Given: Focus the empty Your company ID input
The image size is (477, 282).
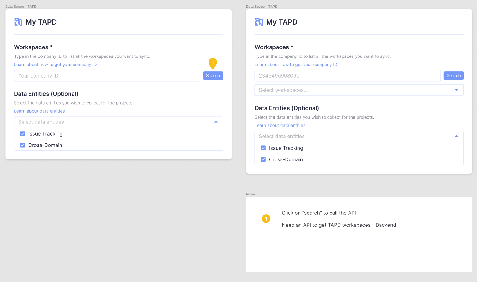Looking at the screenshot, I should point(107,76).
